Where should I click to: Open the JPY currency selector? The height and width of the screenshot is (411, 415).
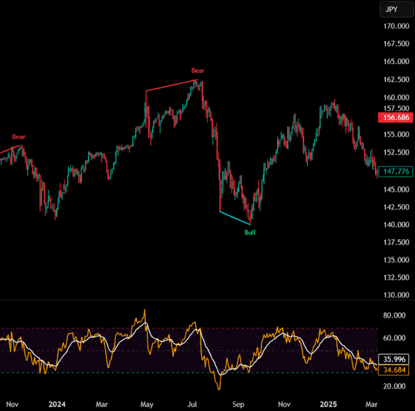point(397,9)
